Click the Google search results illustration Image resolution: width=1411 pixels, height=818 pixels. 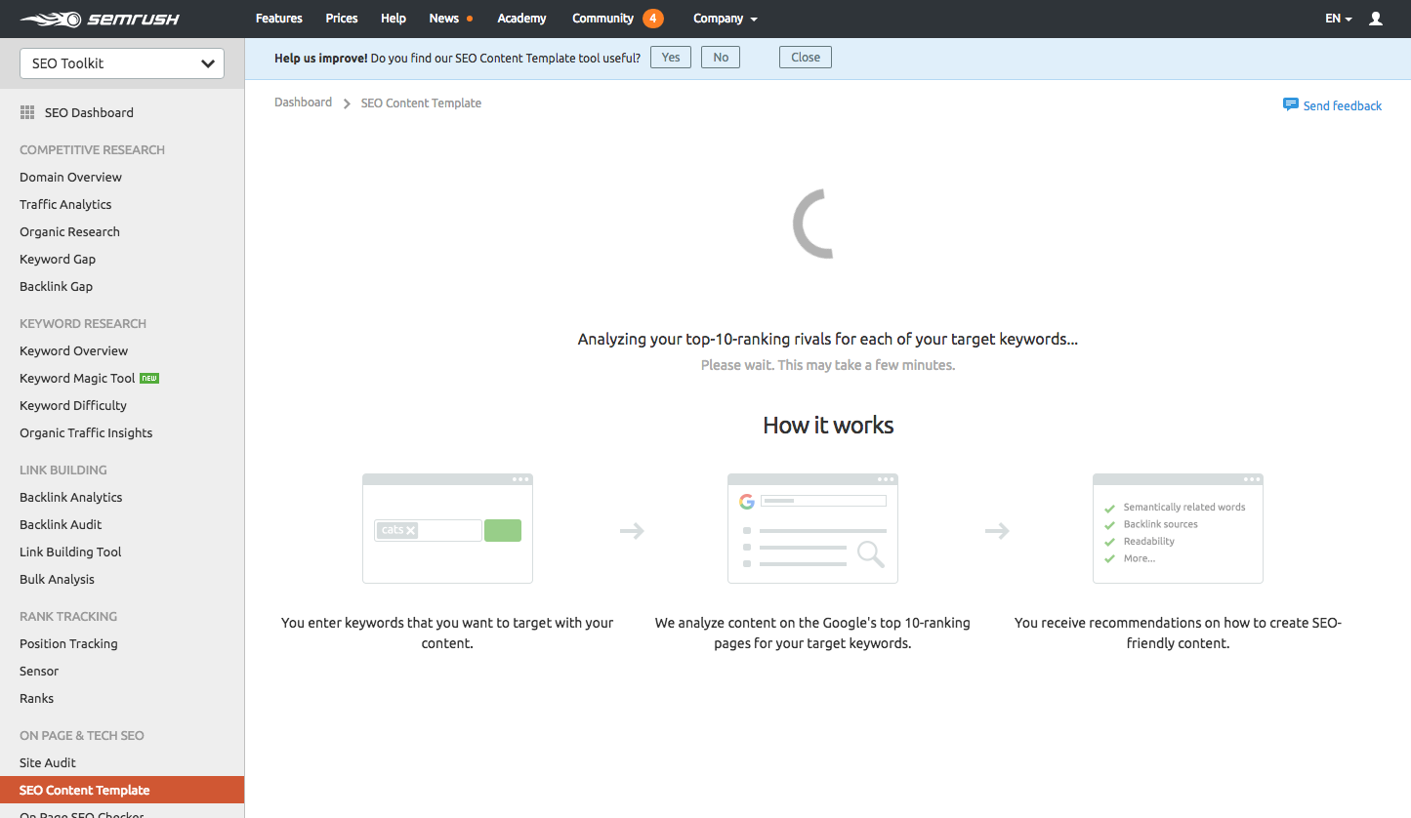[x=812, y=528]
